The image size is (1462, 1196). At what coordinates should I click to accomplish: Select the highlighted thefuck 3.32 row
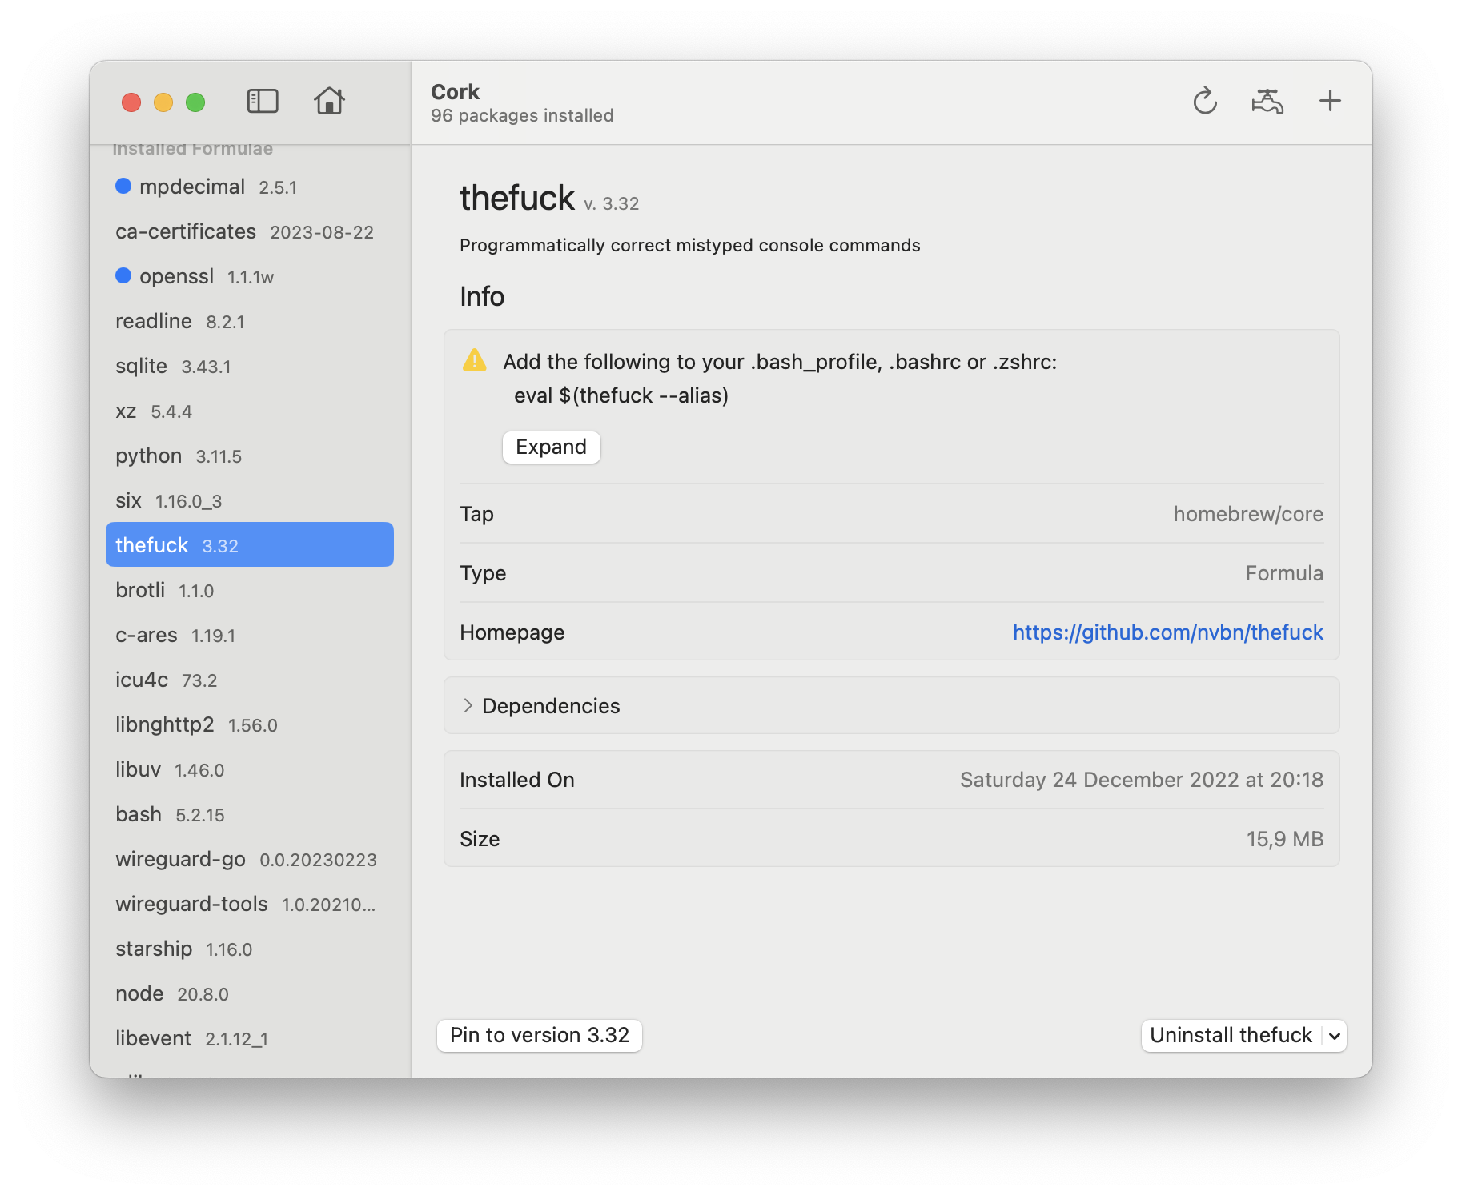[x=250, y=544]
